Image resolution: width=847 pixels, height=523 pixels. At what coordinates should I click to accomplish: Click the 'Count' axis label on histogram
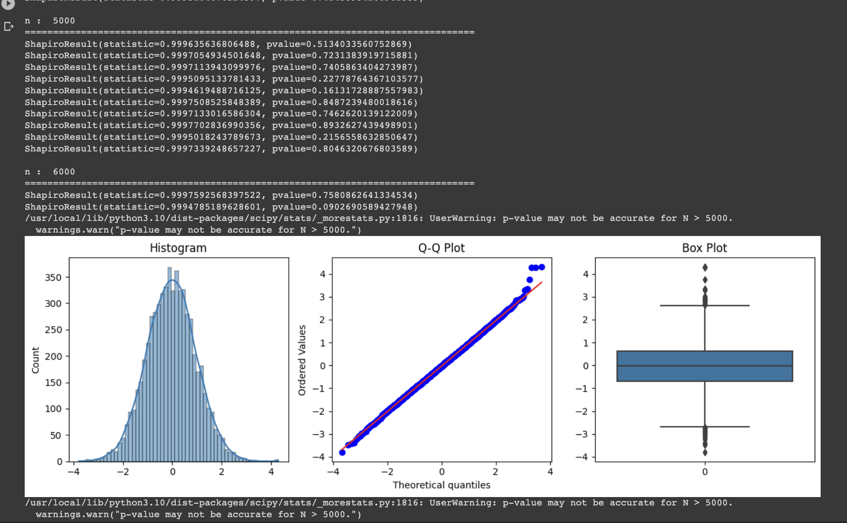[36, 360]
